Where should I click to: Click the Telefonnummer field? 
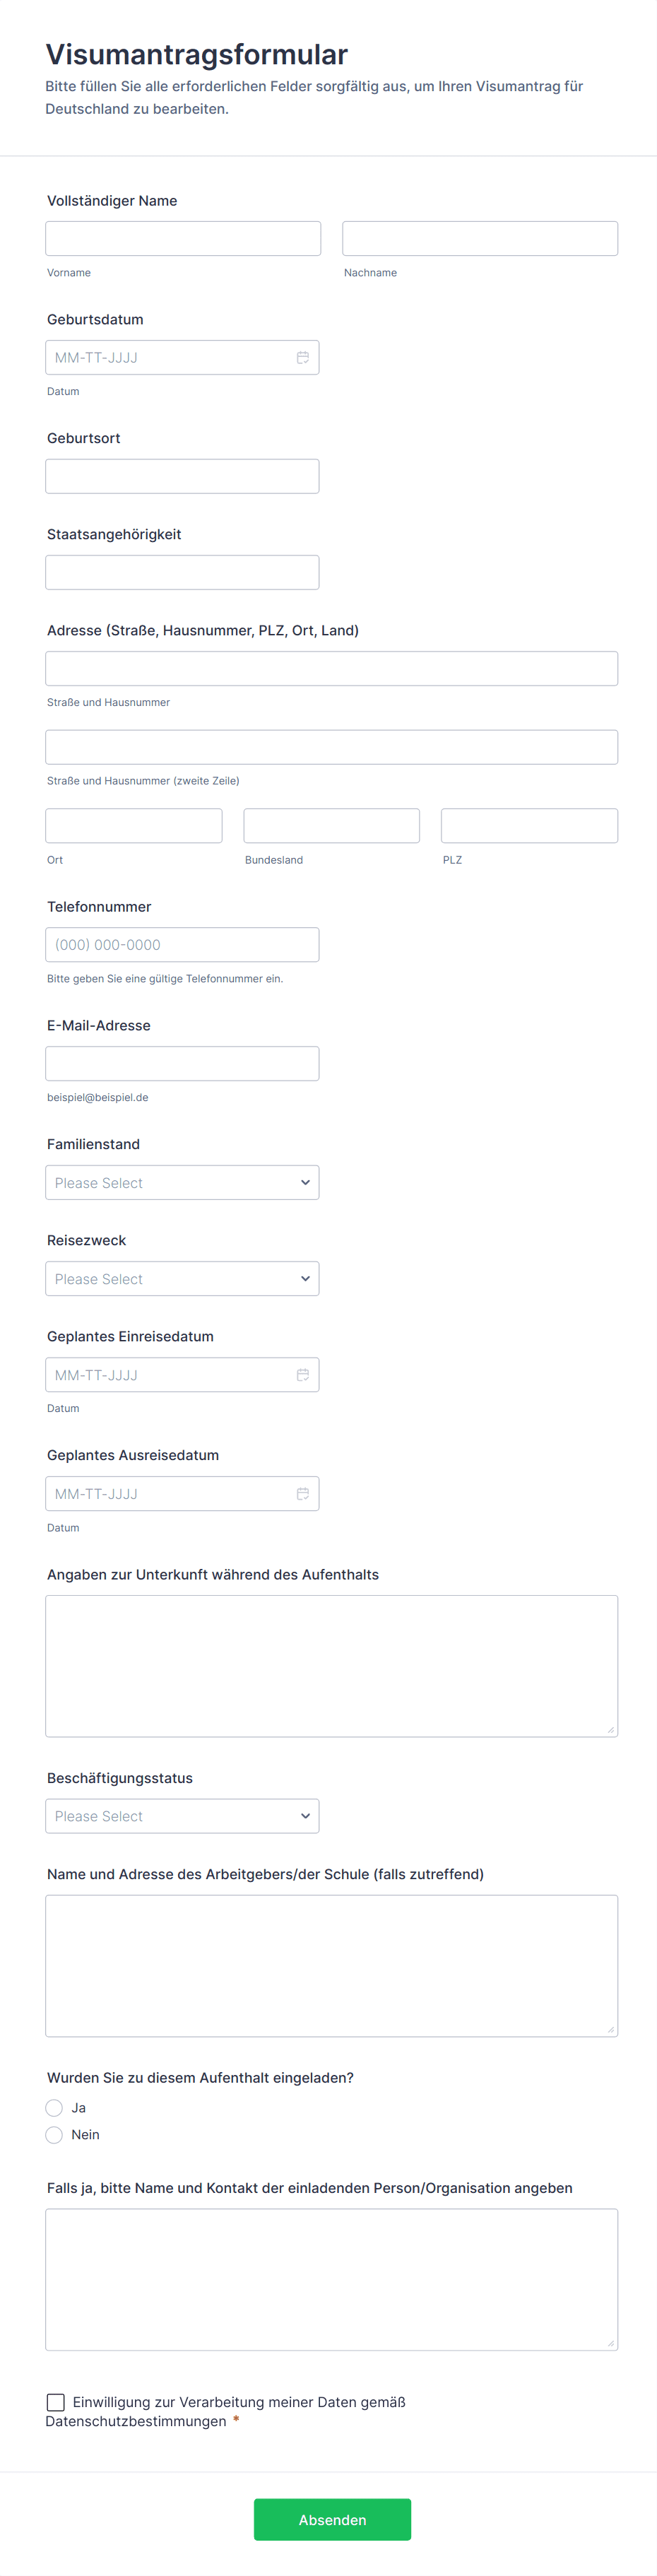click(x=182, y=945)
